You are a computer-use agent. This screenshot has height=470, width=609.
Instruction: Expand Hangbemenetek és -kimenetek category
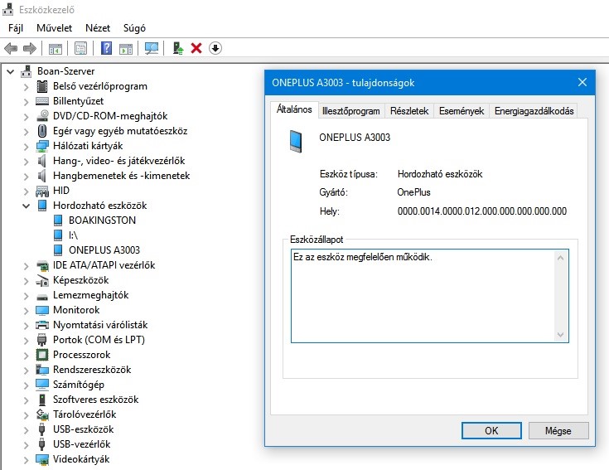click(26, 177)
